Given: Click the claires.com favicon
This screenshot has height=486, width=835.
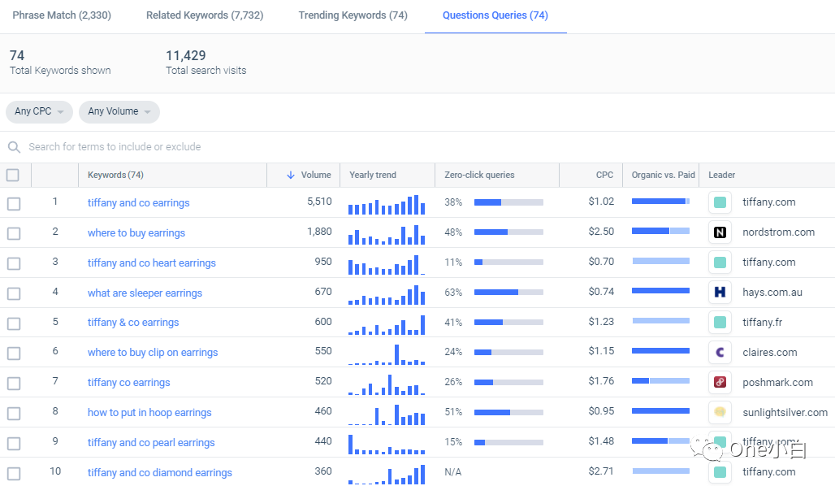Looking at the screenshot, I should (720, 352).
